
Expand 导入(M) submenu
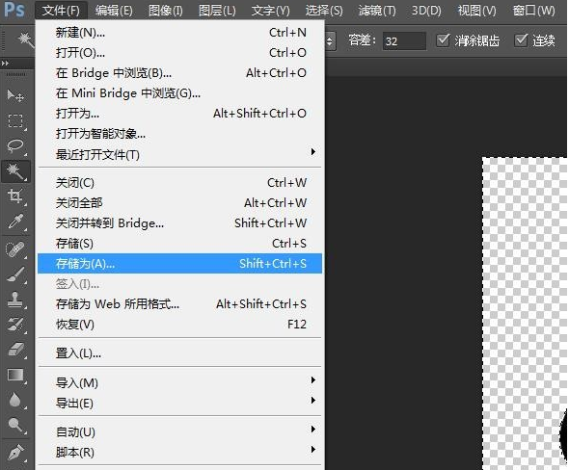180,383
